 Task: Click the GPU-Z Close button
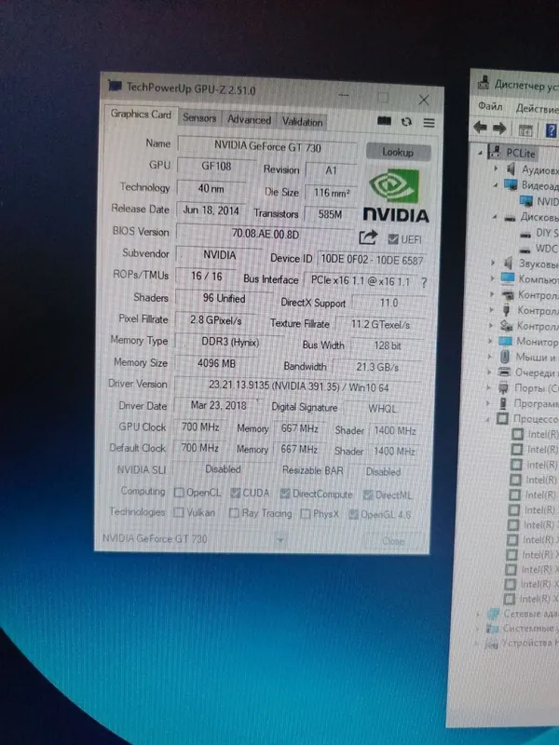click(393, 541)
